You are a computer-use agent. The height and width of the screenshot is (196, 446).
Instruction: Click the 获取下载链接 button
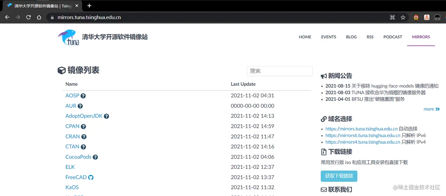(x=339, y=176)
